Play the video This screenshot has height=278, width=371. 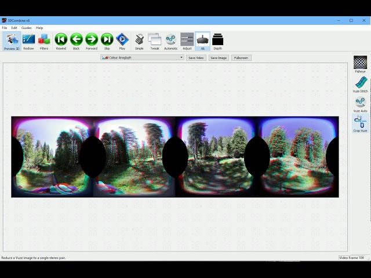point(122,41)
